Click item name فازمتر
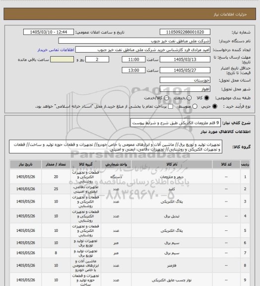 tap(172, 266)
